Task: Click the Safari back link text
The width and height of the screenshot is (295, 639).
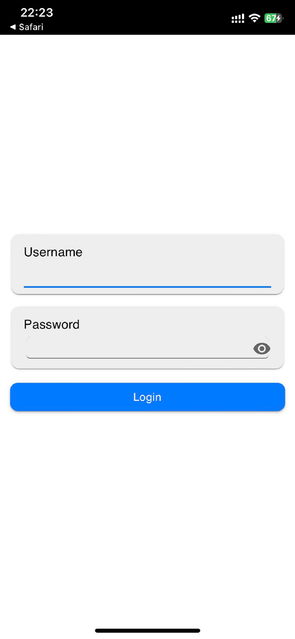Action: (x=31, y=27)
